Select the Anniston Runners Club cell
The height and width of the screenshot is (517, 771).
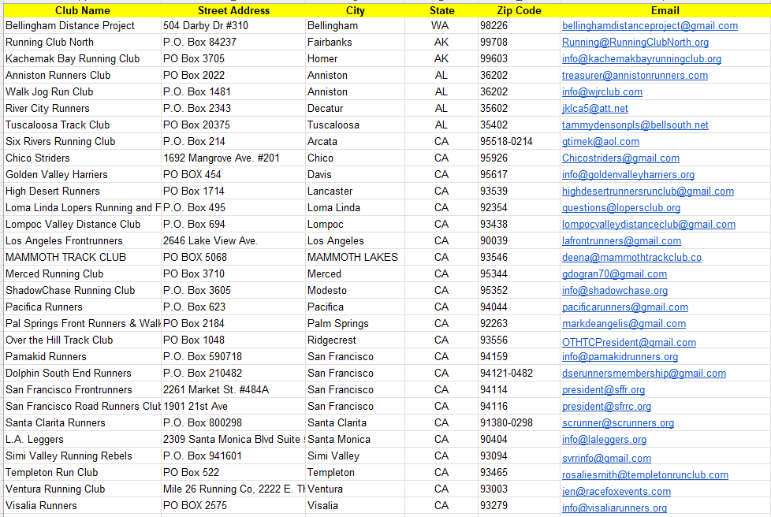click(83, 75)
